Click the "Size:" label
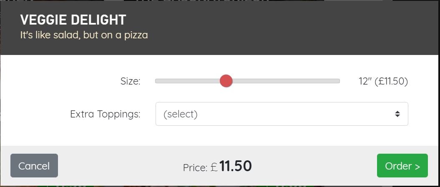The height and width of the screenshot is (187, 440). 131,81
